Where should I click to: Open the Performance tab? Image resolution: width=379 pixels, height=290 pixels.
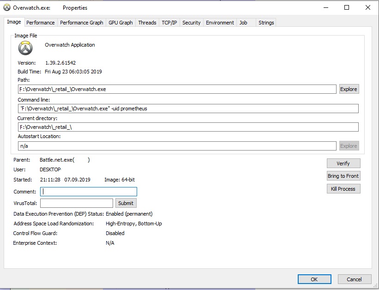(x=40, y=23)
